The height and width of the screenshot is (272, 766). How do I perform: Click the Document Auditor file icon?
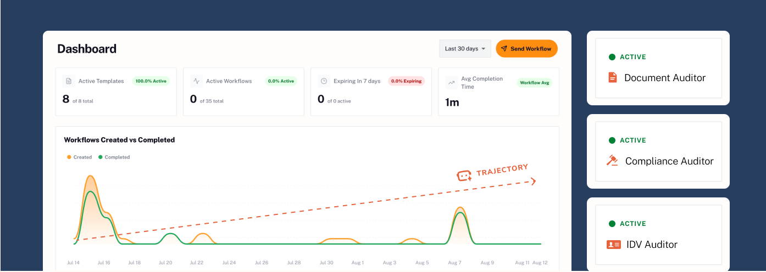pos(613,78)
